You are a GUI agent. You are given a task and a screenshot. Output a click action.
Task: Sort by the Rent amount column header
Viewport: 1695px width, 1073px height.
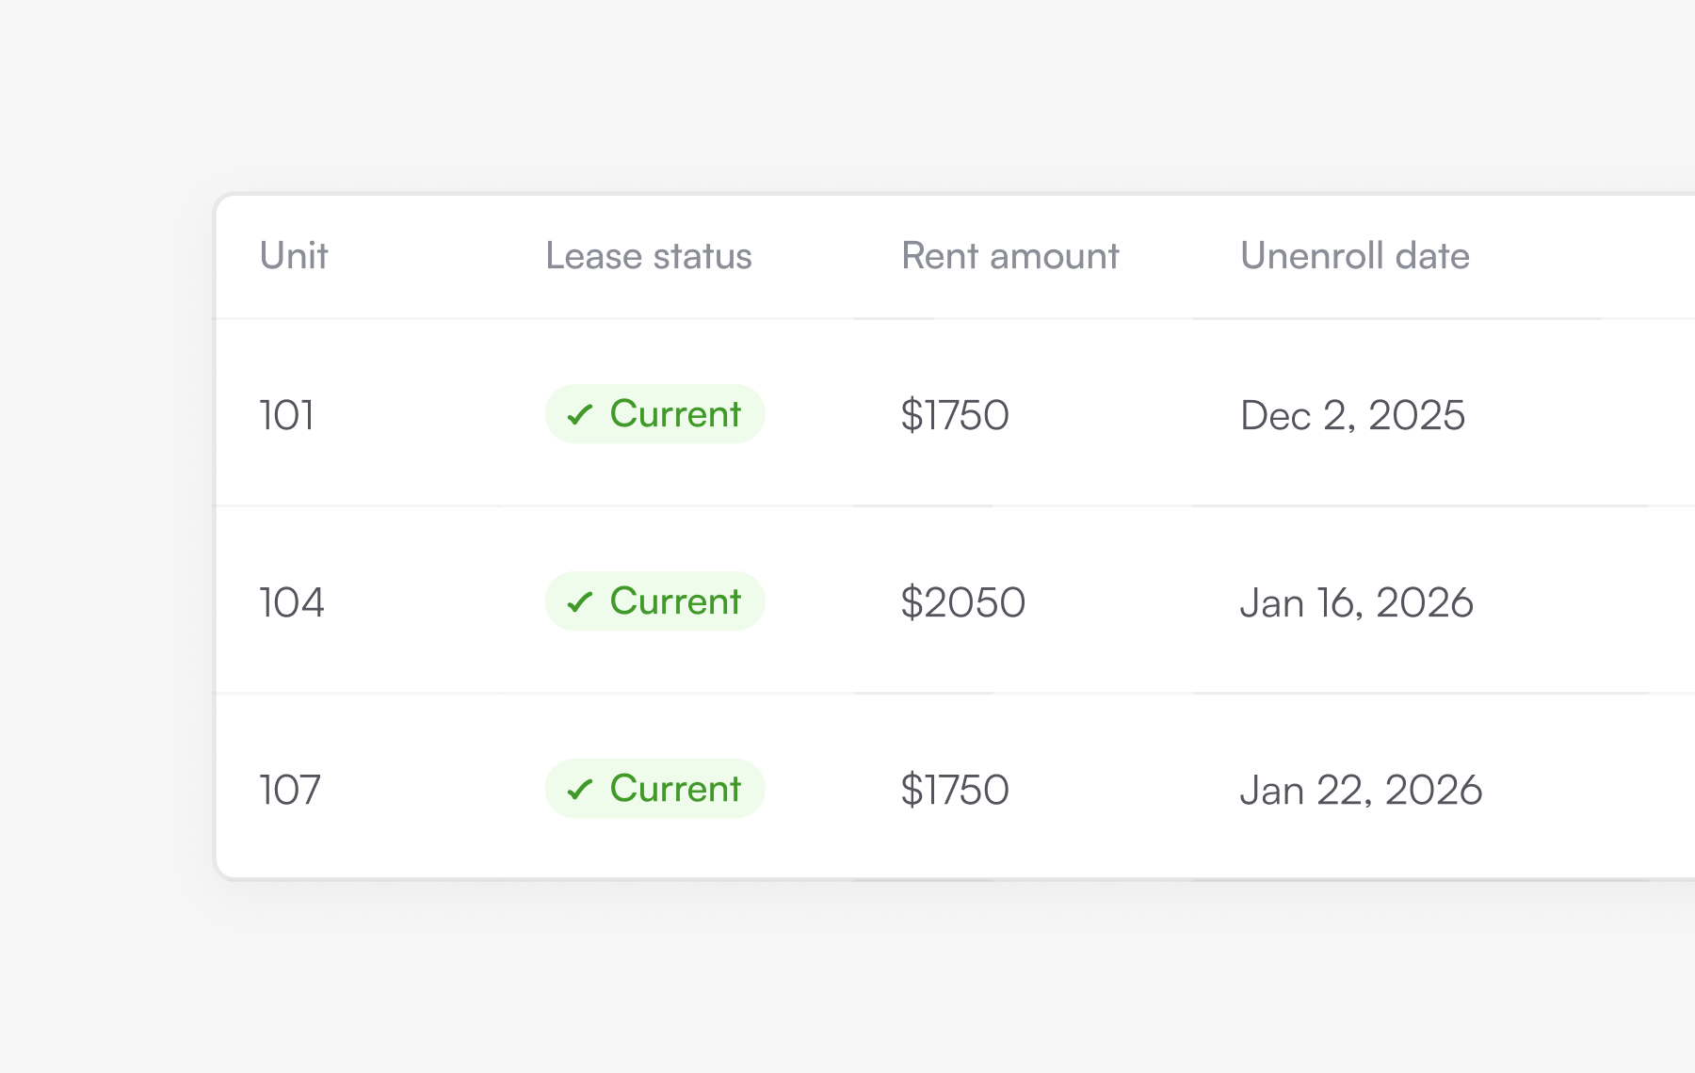(x=1010, y=256)
